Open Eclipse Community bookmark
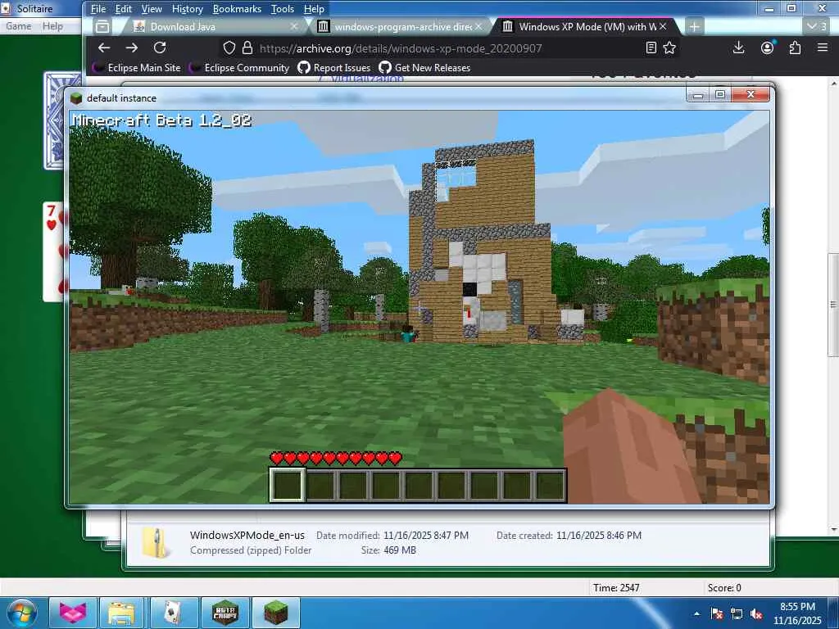The height and width of the screenshot is (629, 839). click(x=240, y=68)
